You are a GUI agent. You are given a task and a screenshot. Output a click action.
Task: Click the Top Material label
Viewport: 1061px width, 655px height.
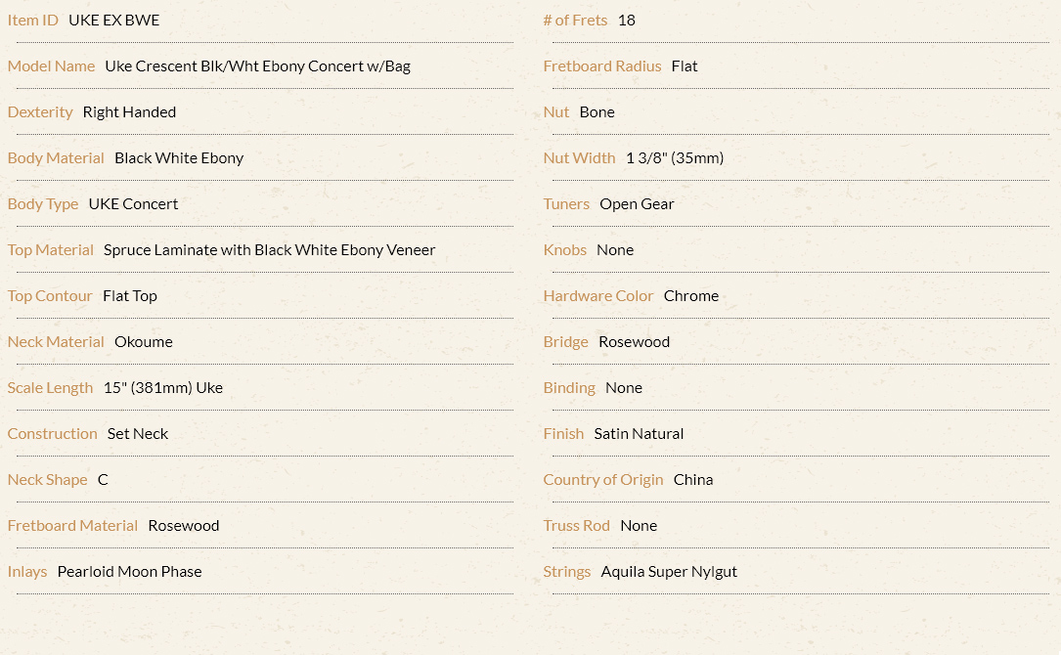[51, 250]
